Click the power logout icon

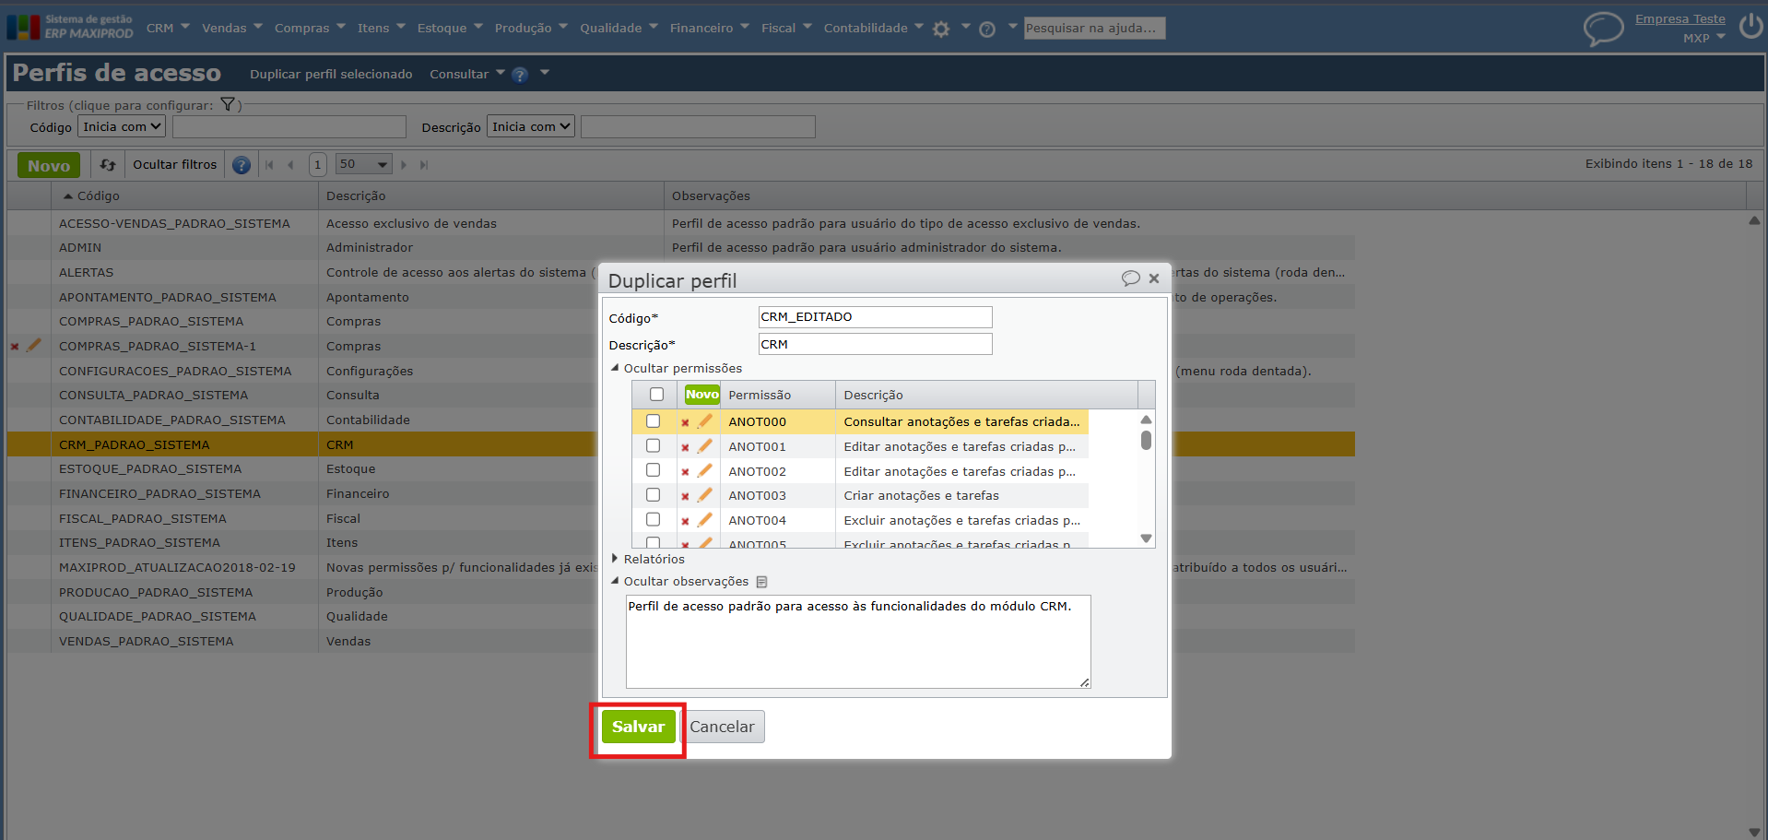click(x=1750, y=26)
